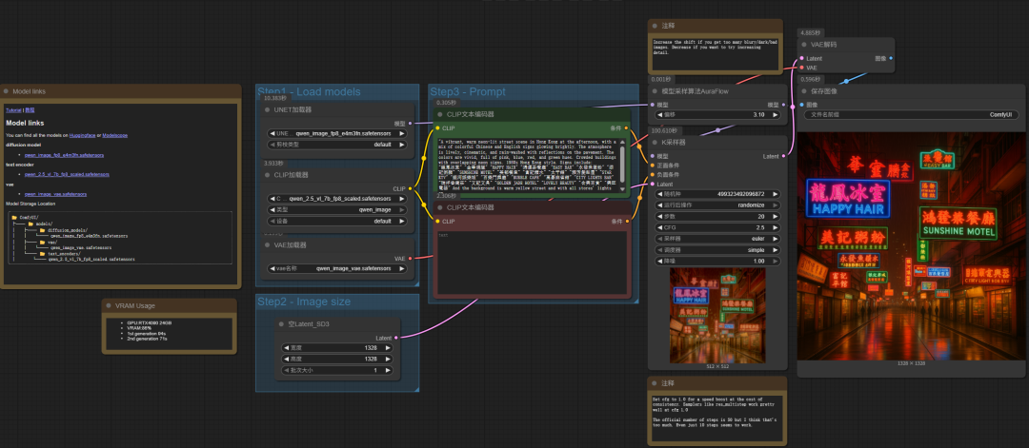This screenshot has height=448, width=1029.
Task: Click the K采样器 负面条件 input socket
Action: [652, 175]
